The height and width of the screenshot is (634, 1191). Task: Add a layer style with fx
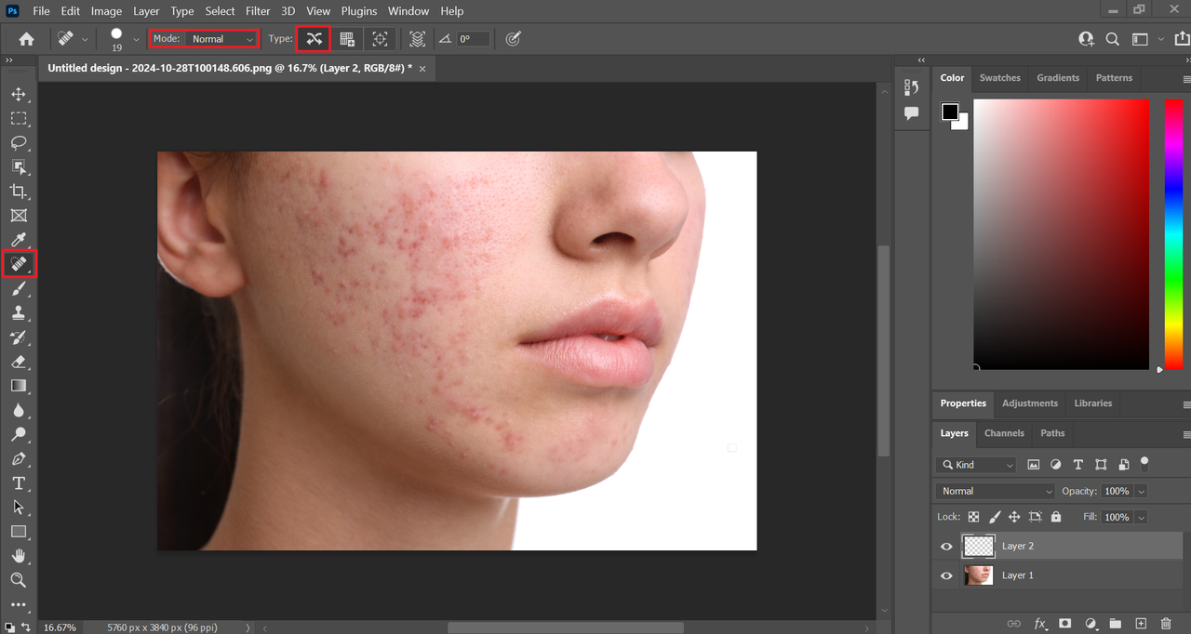1040,623
